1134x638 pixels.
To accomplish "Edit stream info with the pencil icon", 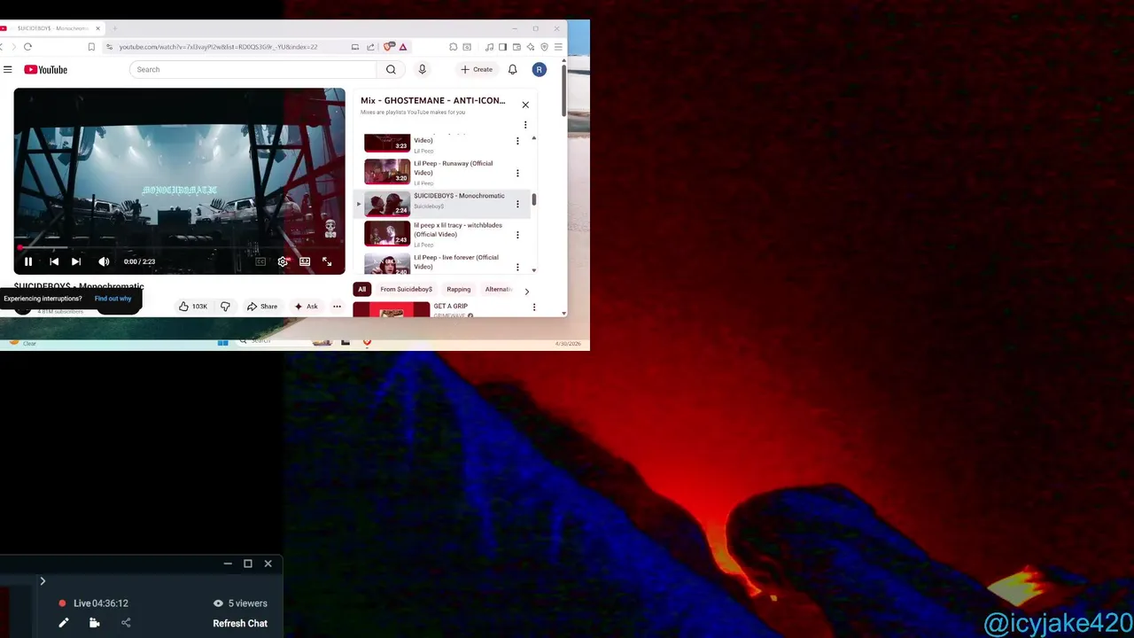I will pos(64,623).
